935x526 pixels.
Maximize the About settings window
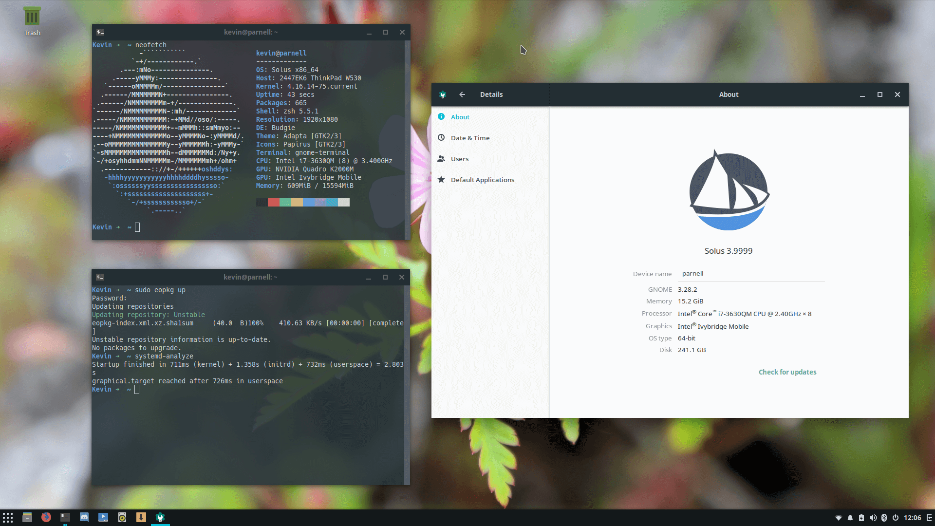tap(880, 94)
